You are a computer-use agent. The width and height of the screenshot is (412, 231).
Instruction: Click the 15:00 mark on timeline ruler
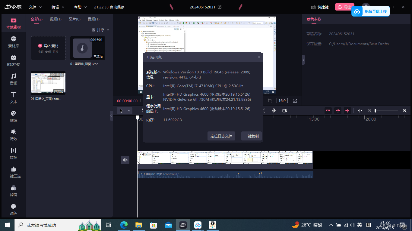pos(314,119)
